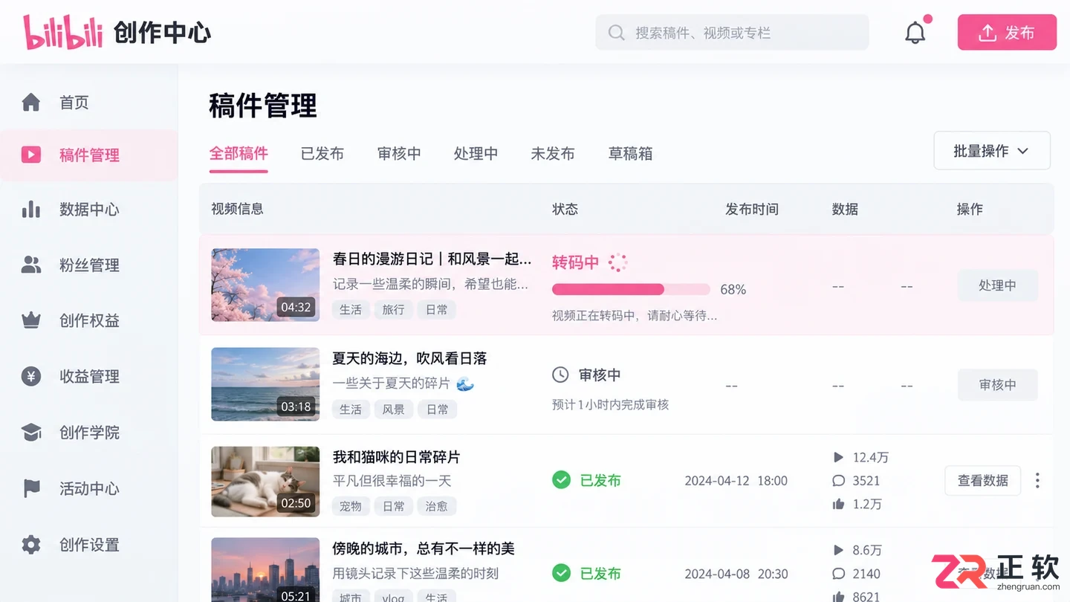1070x602 pixels.
Task: Switch to the 未发布 tab
Action: [x=553, y=154]
